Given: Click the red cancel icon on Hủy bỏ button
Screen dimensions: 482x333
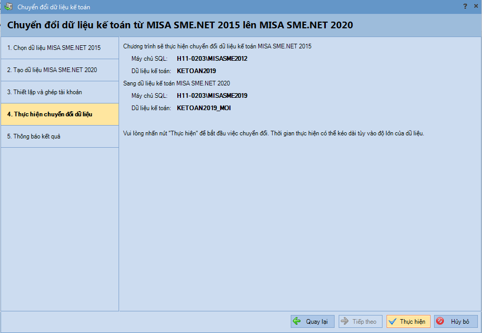Looking at the screenshot, I should click(440, 321).
